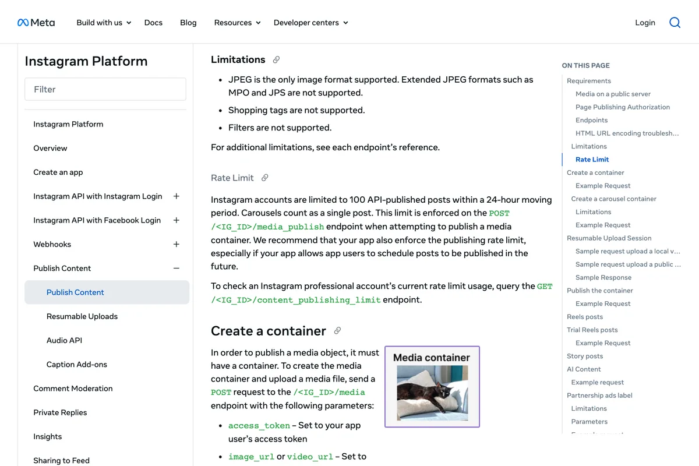Go to Blog in top navigation
Viewport: 699px width, 466px height.
click(x=188, y=23)
